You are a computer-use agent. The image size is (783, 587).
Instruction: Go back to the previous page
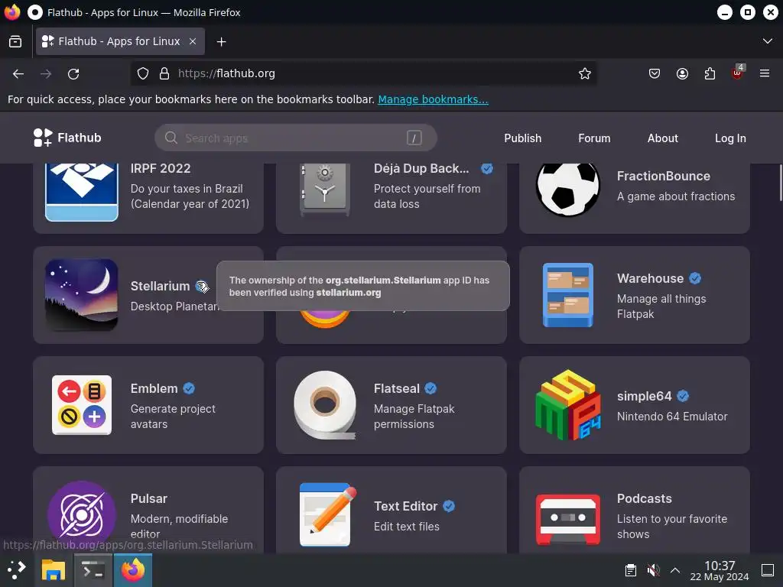(x=18, y=74)
